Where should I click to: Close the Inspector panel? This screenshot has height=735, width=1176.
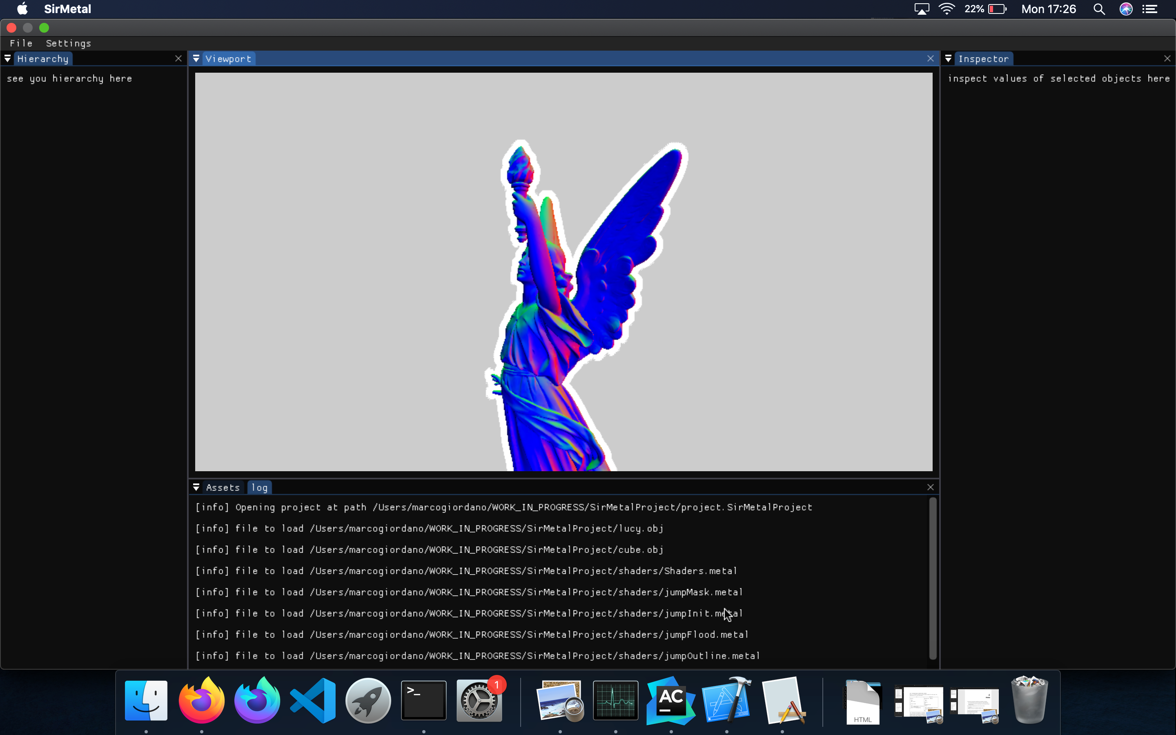[1167, 59]
